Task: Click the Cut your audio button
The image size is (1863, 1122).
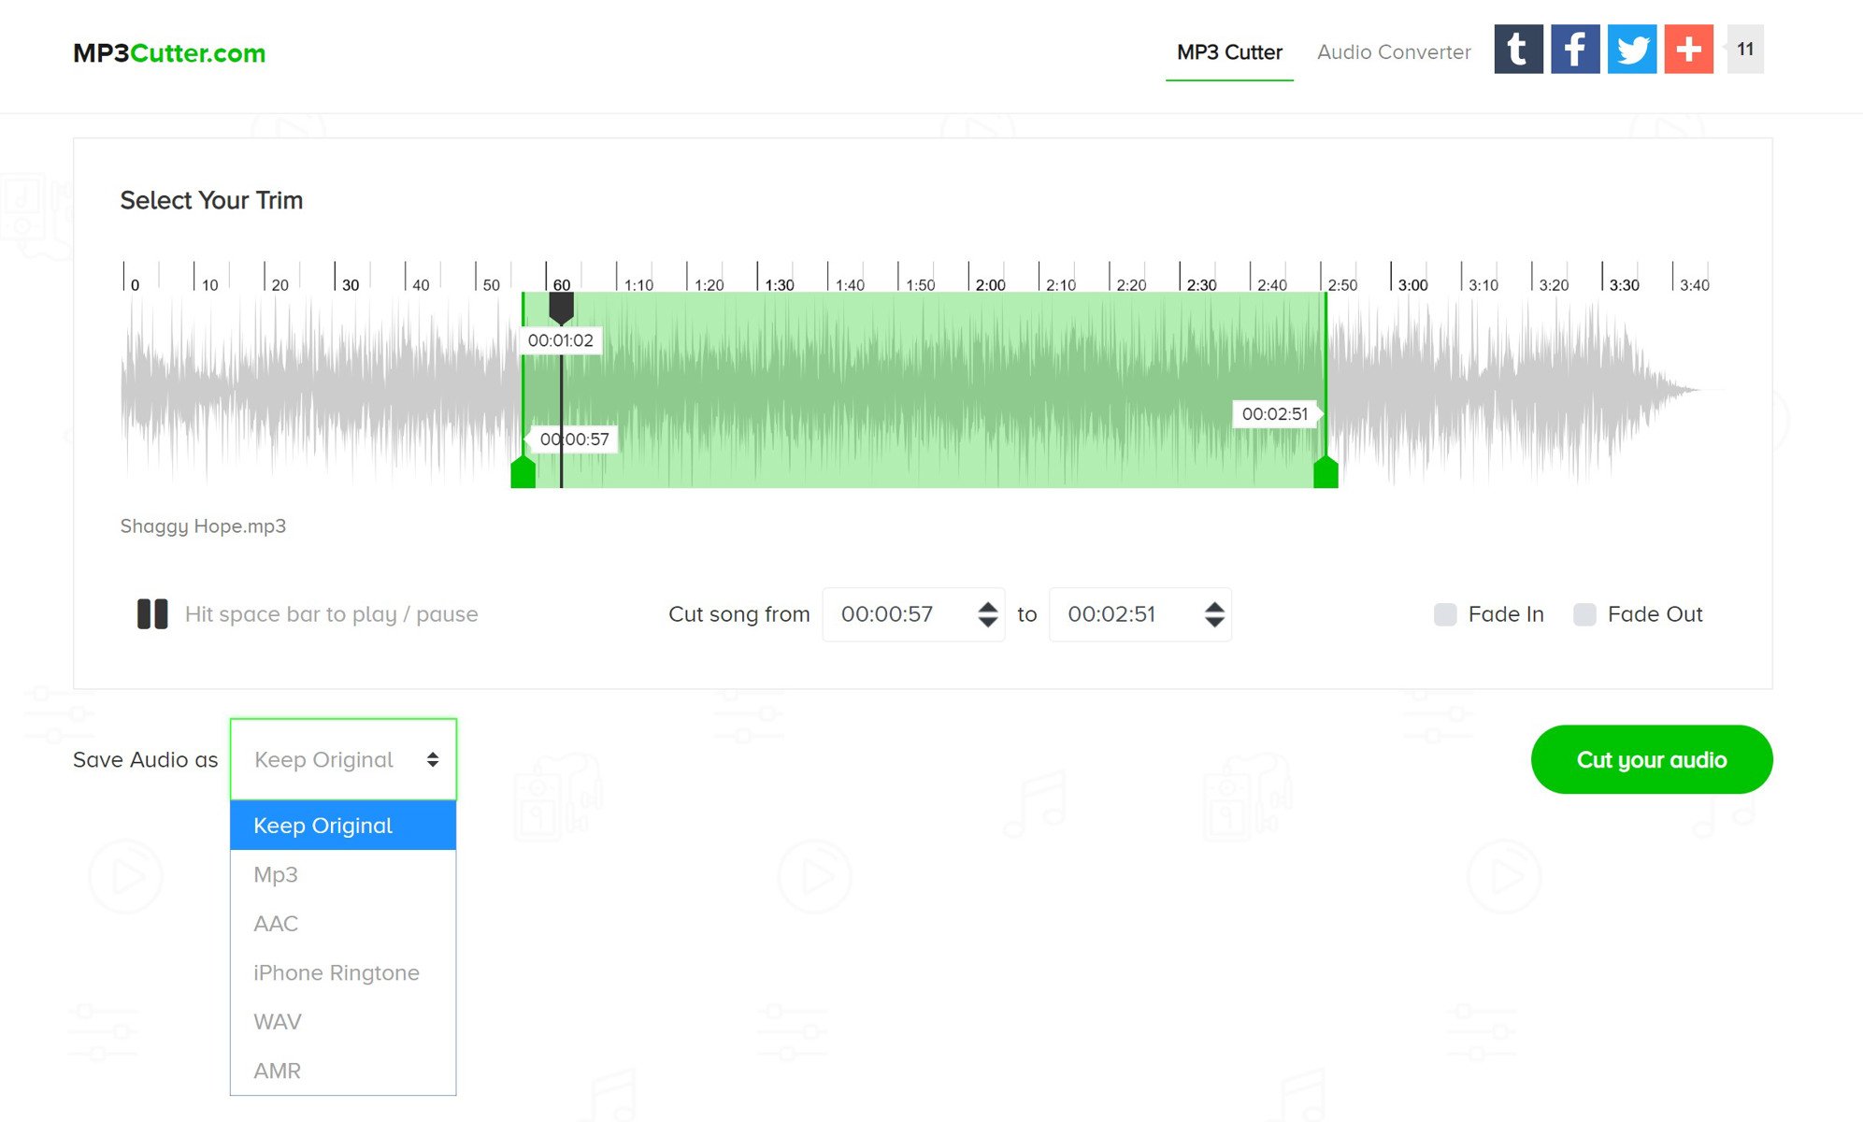Action: point(1652,759)
